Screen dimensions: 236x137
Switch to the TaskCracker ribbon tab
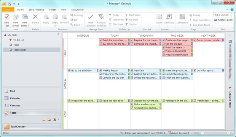[x=77, y=9]
